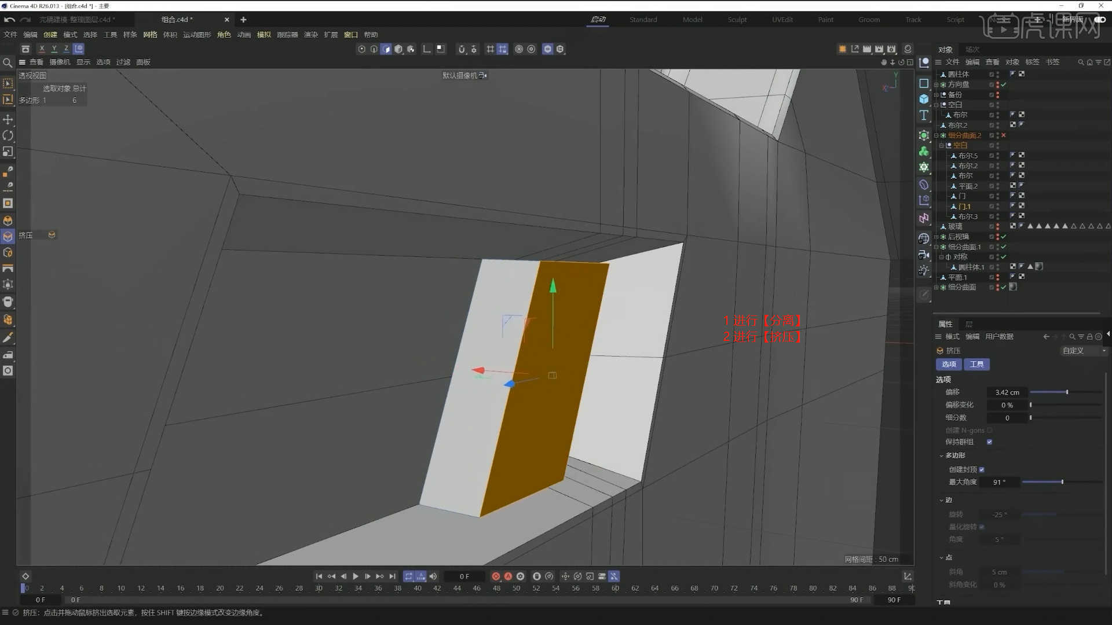Click the workplane grid toggle icon
Viewport: 1112px width, 625px height.
click(490, 49)
